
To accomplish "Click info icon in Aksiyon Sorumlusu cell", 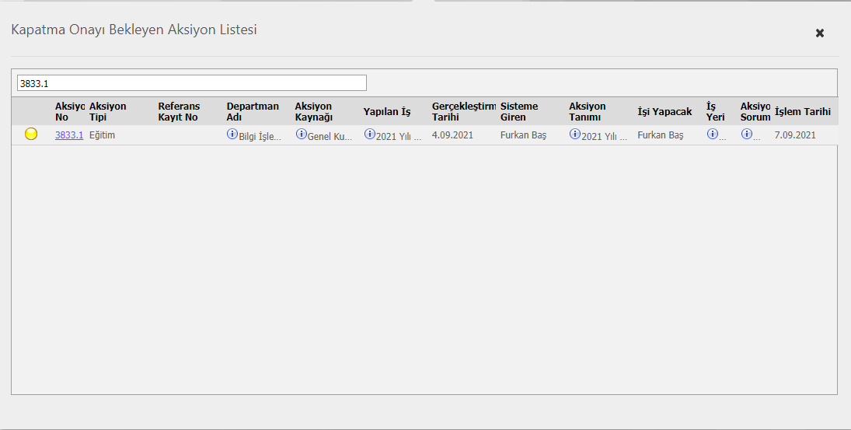I will [x=747, y=134].
